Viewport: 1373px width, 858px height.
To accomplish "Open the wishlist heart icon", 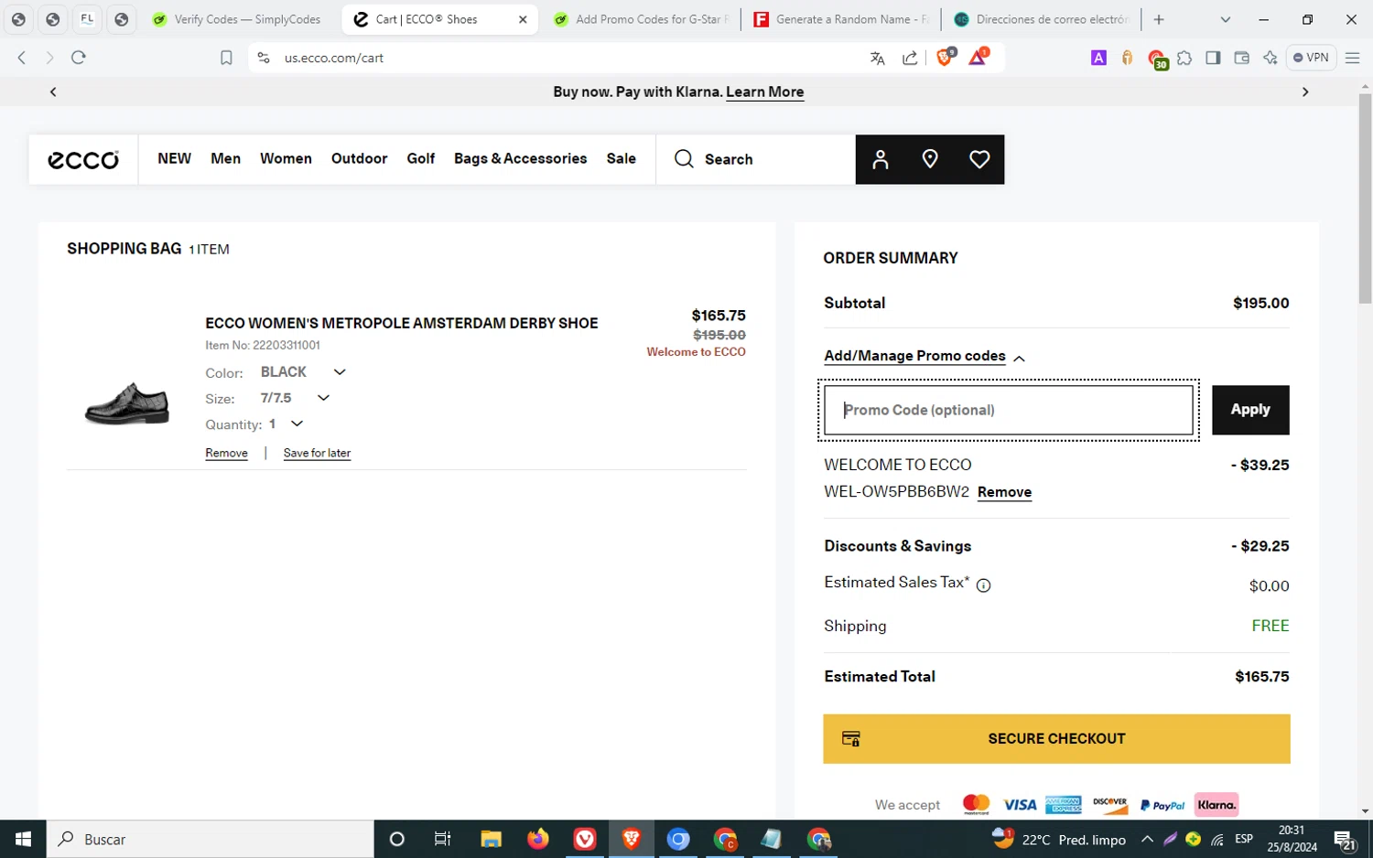I will pos(979,159).
